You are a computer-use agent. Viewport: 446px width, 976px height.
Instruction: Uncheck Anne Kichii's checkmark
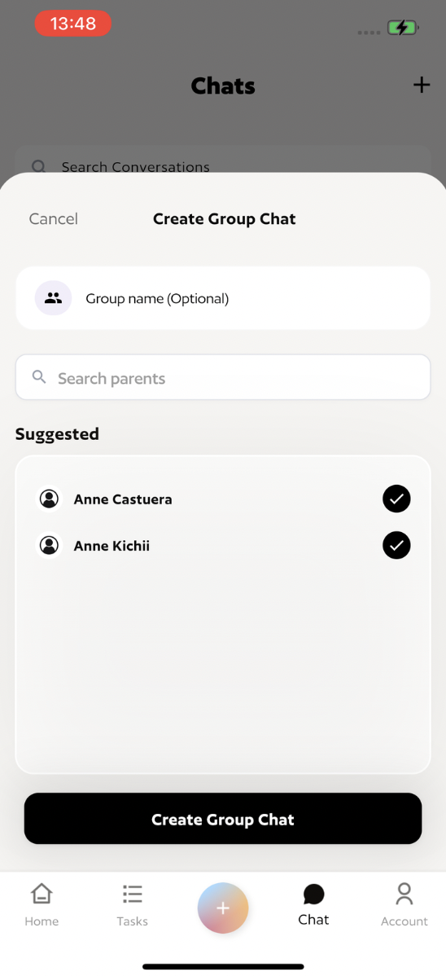click(x=396, y=545)
